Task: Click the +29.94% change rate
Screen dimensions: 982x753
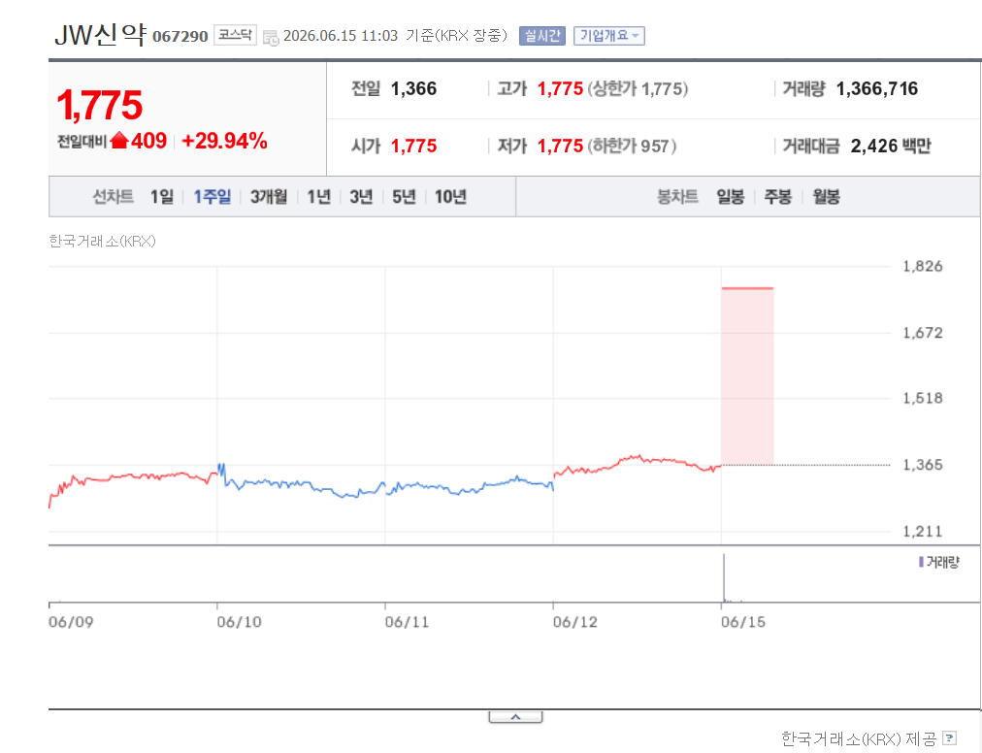Action: pyautogui.click(x=224, y=141)
